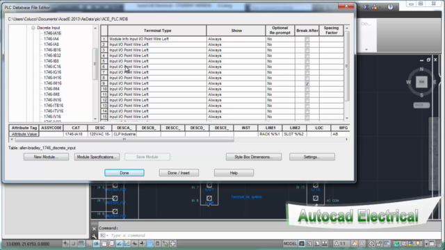The image size is (445, 250).
Task: Click Done button
Action: coord(124,173)
